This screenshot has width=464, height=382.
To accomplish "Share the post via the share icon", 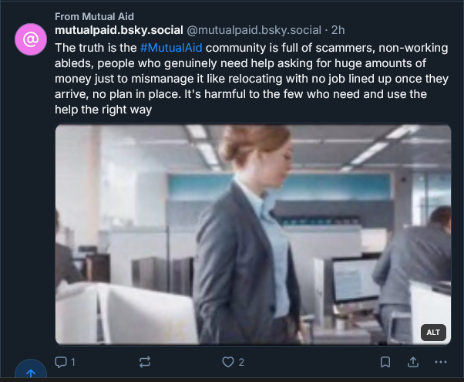I will pos(412,362).
